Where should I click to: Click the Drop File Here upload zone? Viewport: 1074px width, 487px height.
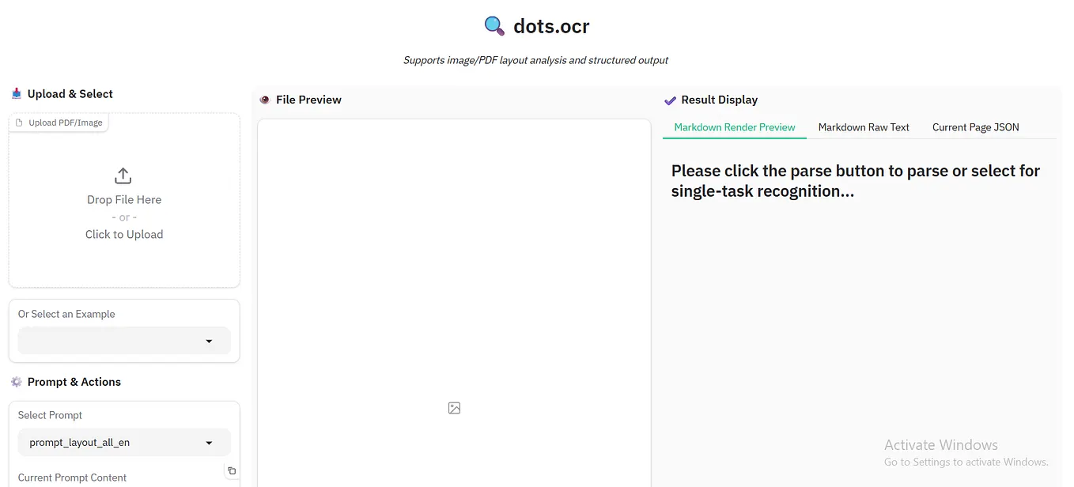(123, 199)
